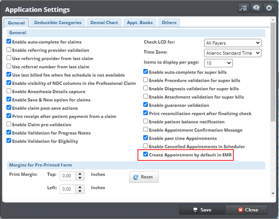The image size is (279, 219).
Task: Switch to the Deductible Categories tab
Action: 58,23
